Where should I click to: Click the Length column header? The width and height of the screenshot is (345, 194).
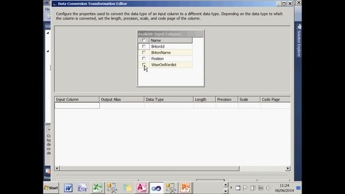[x=204, y=99]
